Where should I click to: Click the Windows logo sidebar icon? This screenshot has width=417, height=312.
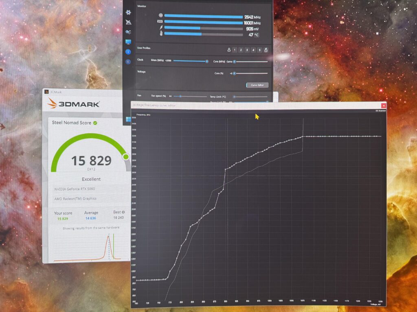[x=128, y=119]
